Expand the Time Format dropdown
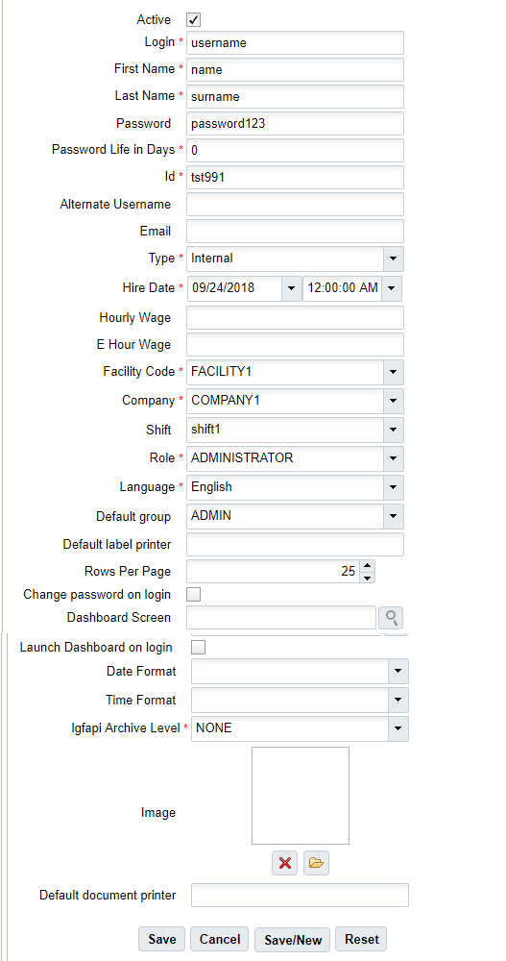The height and width of the screenshot is (961, 506). (398, 700)
